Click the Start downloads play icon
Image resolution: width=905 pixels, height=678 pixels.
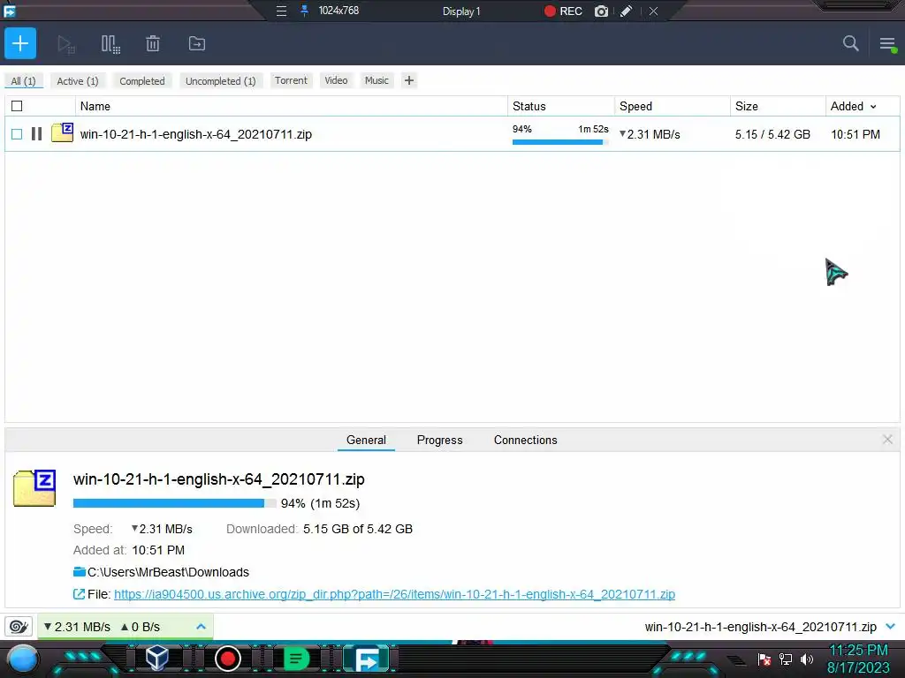(65, 44)
